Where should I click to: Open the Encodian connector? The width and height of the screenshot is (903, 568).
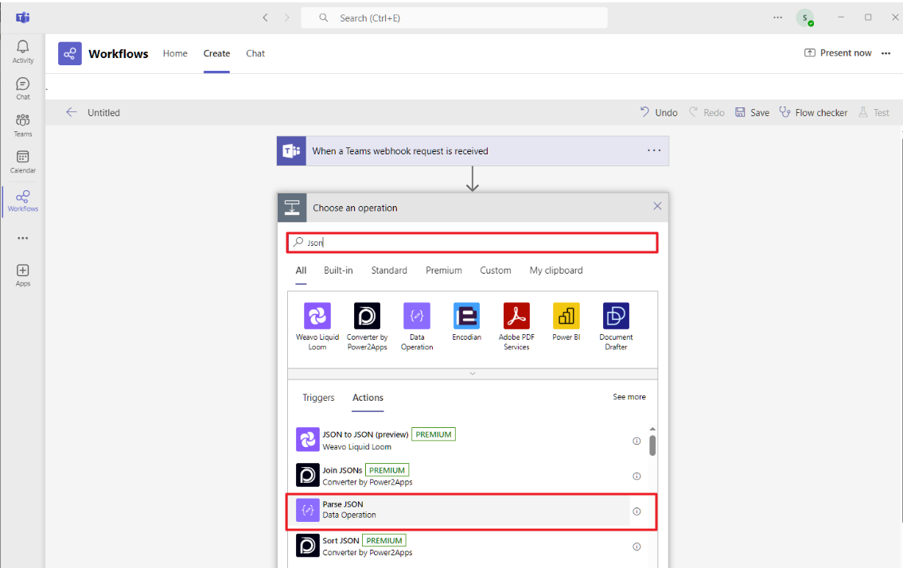pos(466,316)
